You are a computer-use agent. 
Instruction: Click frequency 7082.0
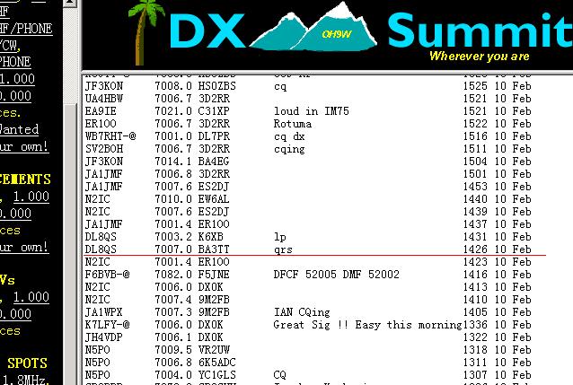(x=173, y=275)
